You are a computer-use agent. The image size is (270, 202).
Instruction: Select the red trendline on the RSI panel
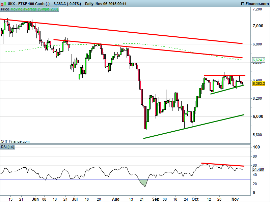click(223, 165)
